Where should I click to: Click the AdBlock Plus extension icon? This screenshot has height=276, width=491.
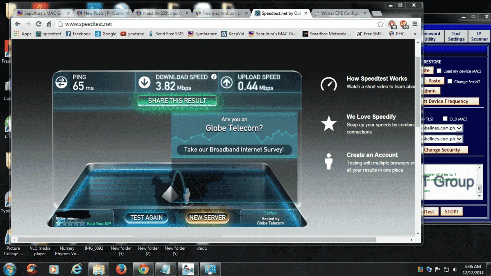(x=403, y=24)
